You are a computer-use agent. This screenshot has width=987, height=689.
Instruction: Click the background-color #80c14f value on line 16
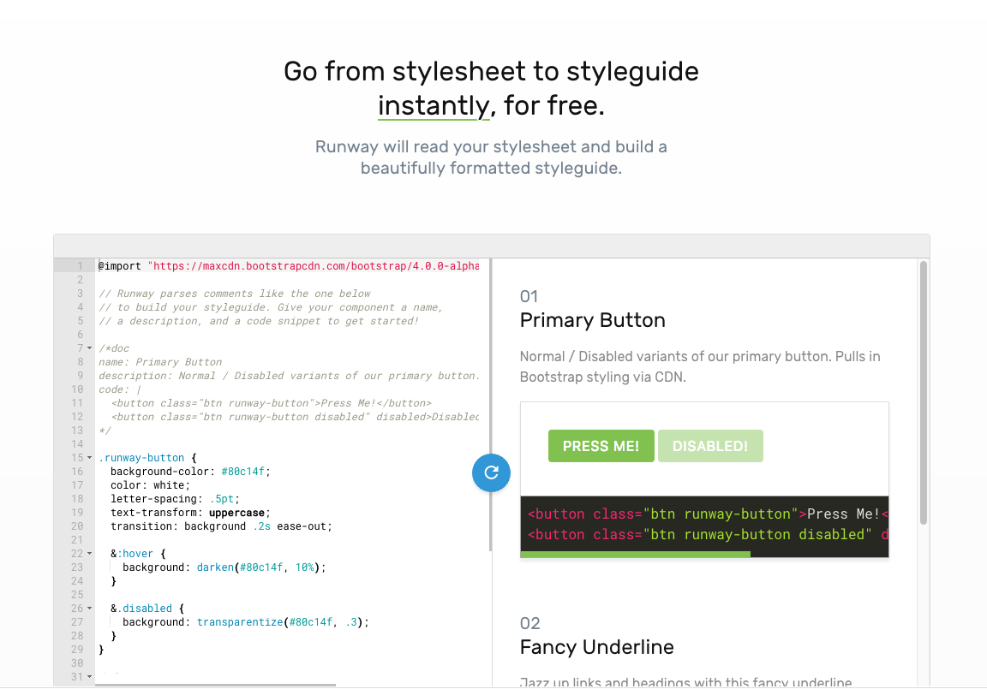(243, 472)
